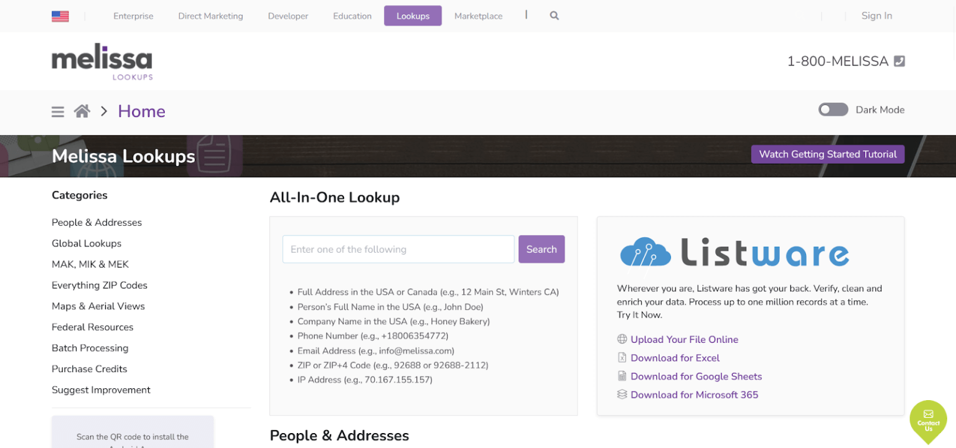
Task: Open the Marketplace menu
Action: (x=479, y=16)
